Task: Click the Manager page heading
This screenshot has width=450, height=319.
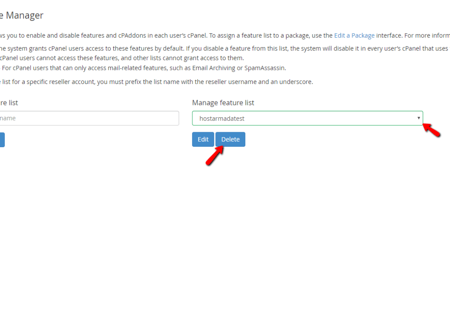Action: (22, 15)
